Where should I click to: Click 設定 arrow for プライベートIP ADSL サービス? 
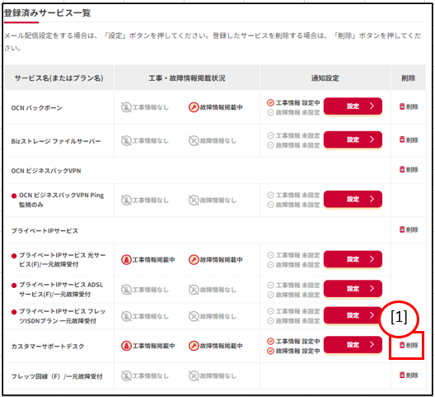coord(372,289)
